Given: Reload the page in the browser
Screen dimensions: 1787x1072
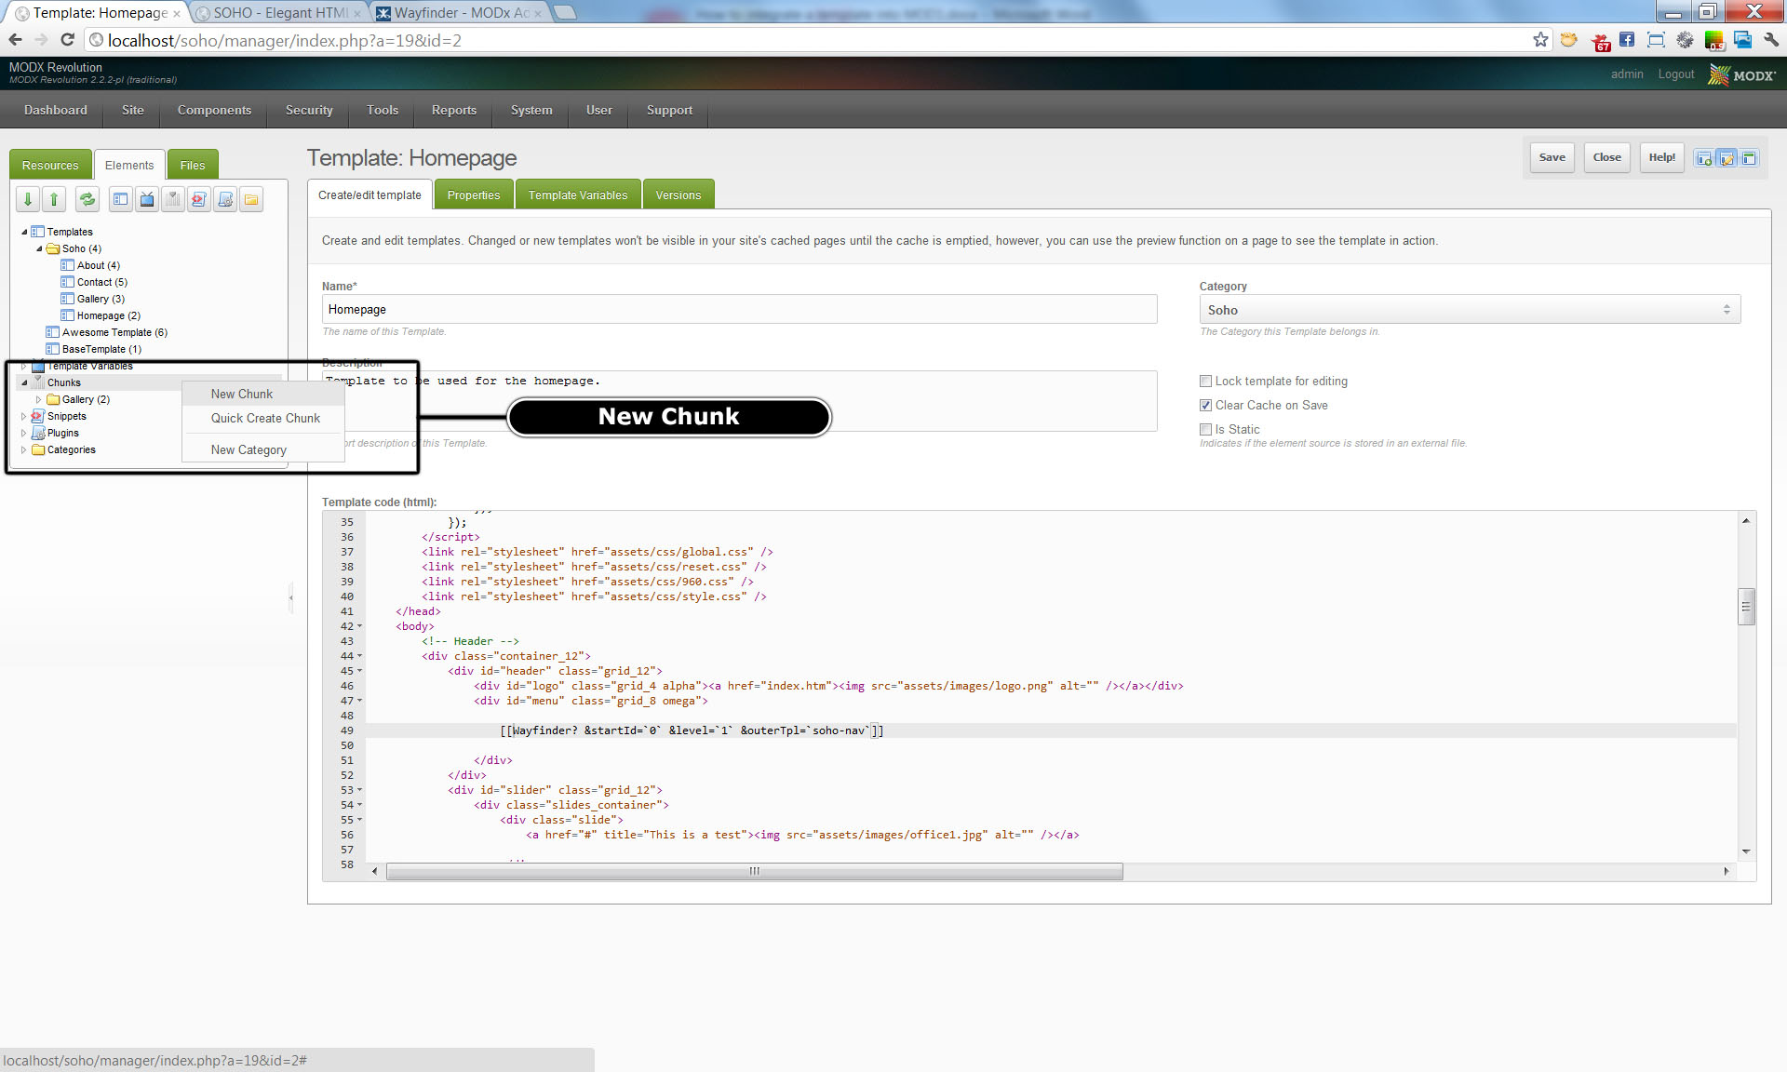Looking at the screenshot, I should (67, 39).
